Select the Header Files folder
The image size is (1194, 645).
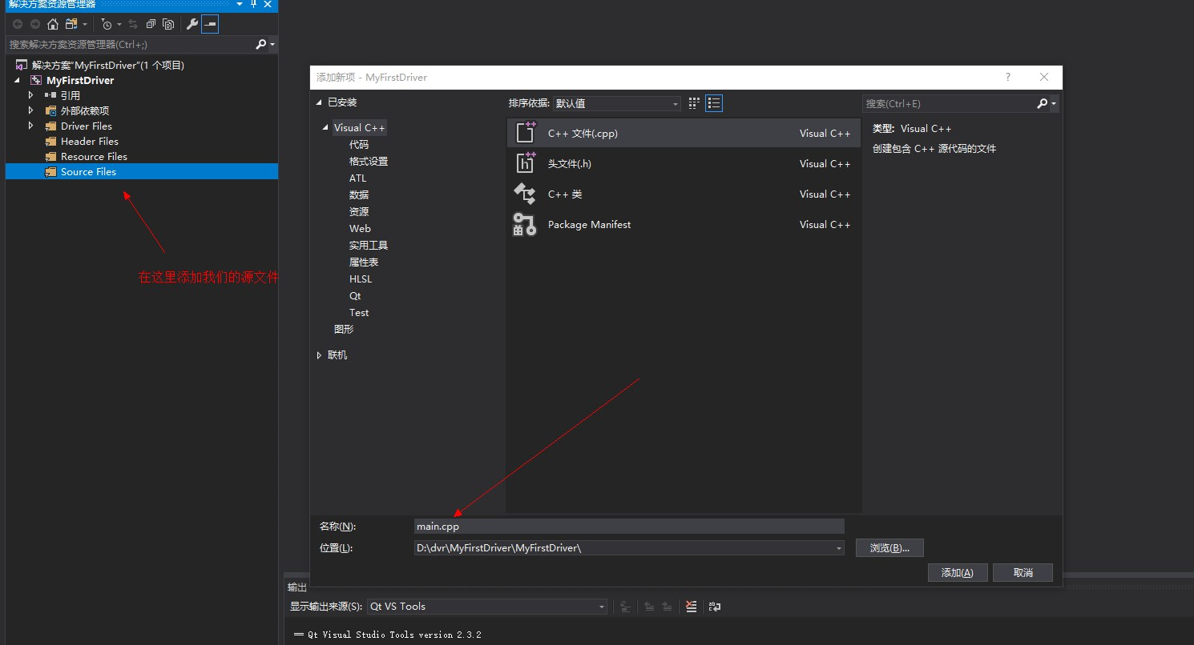[89, 141]
